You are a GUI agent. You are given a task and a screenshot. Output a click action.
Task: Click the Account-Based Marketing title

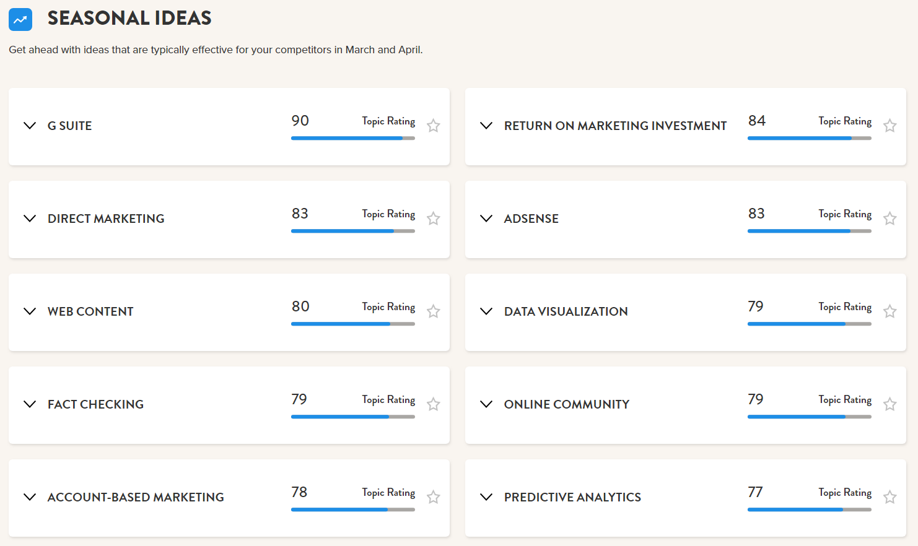coord(136,497)
